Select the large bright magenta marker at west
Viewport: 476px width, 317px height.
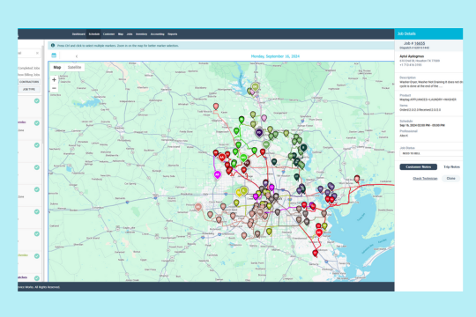[x=218, y=174]
